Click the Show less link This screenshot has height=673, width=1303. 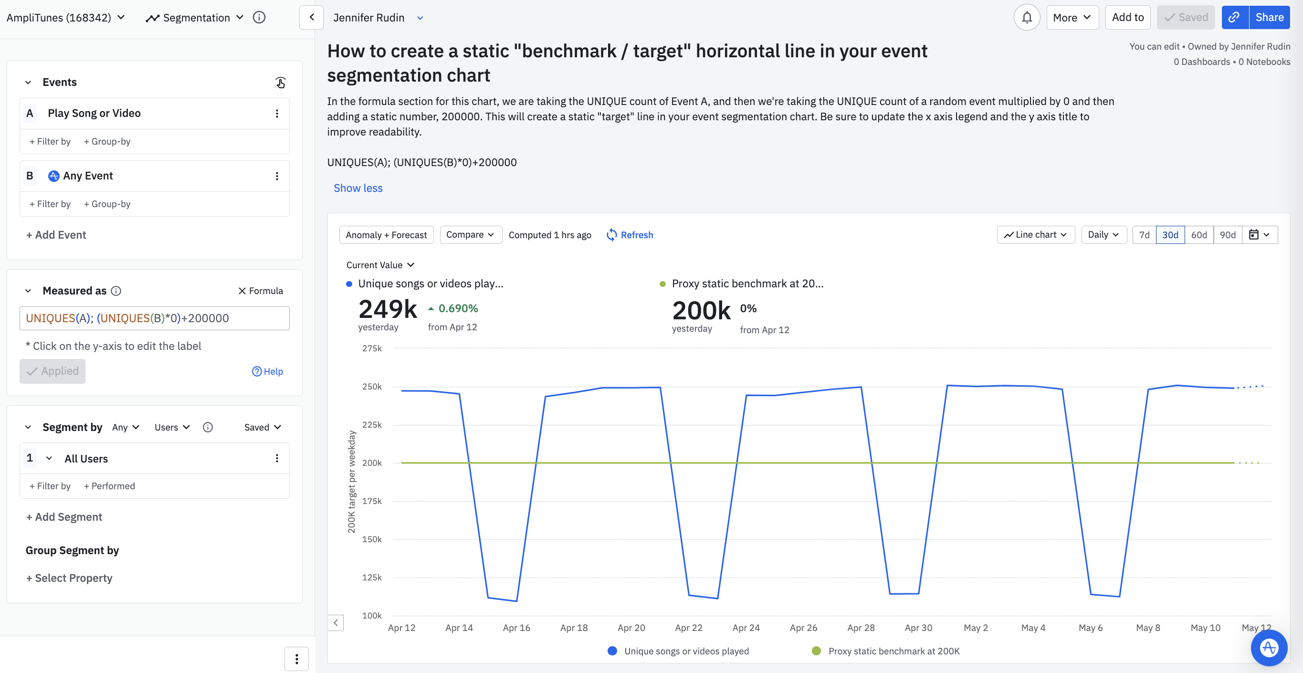point(357,188)
